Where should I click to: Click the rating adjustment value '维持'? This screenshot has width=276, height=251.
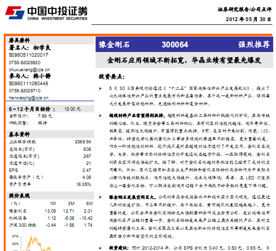tap(43, 123)
